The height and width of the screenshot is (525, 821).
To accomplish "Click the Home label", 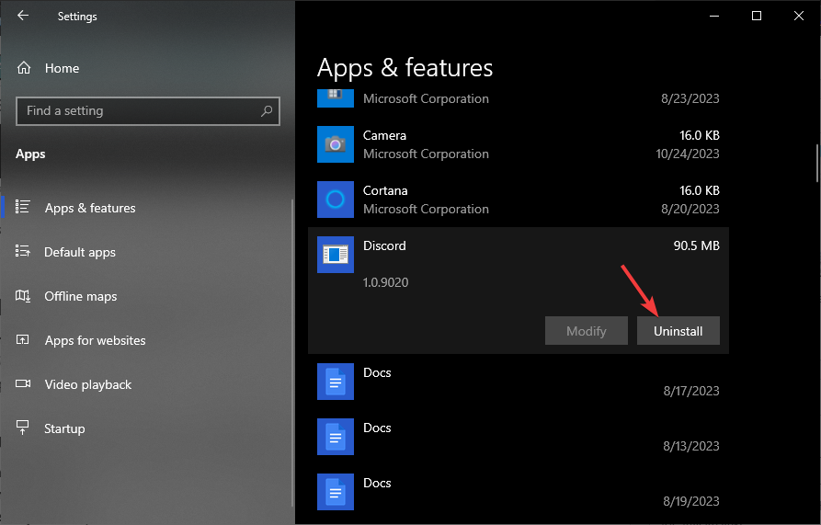I will click(x=62, y=68).
